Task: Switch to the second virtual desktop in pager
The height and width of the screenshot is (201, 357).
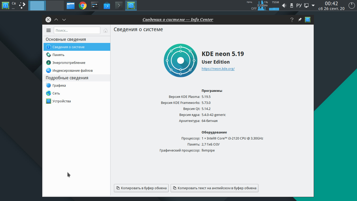Action: [55, 5]
